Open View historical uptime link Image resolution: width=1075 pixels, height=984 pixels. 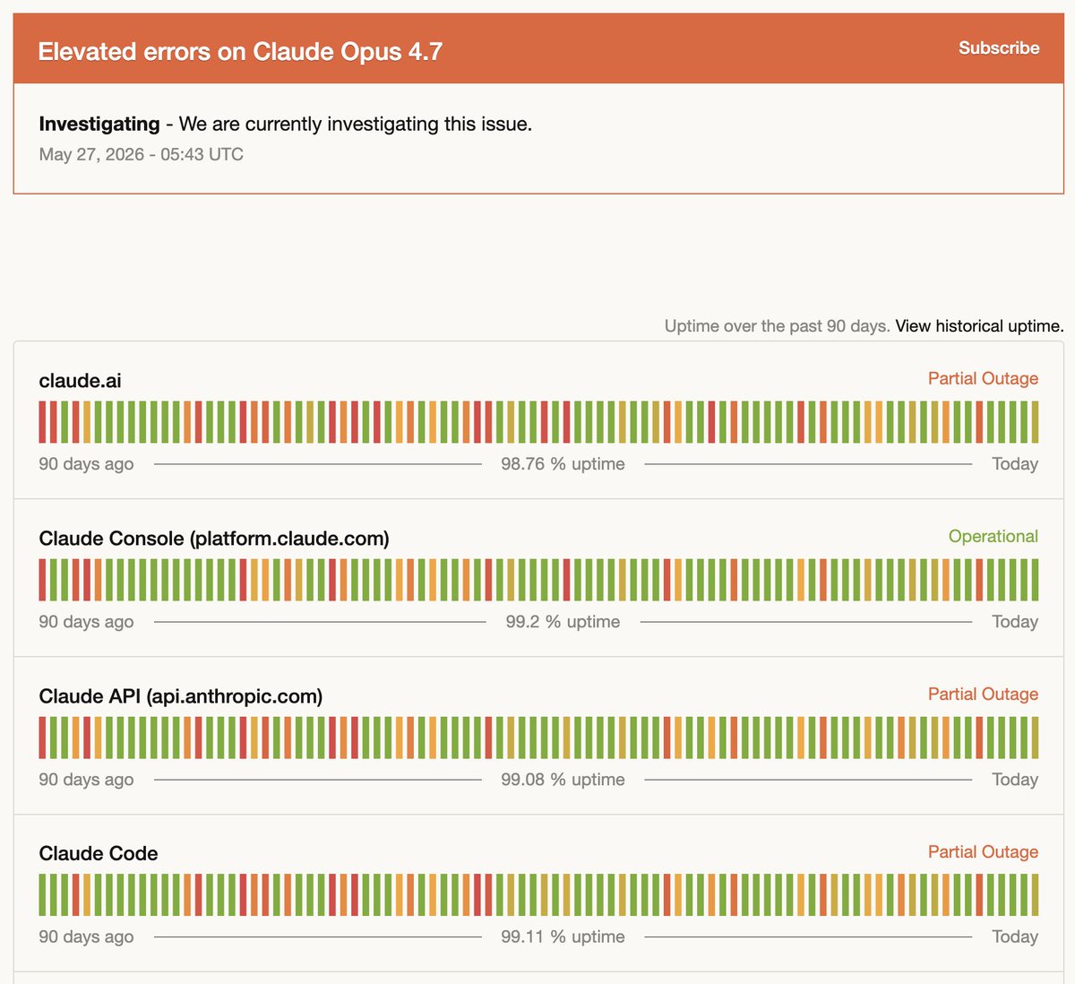point(979,326)
